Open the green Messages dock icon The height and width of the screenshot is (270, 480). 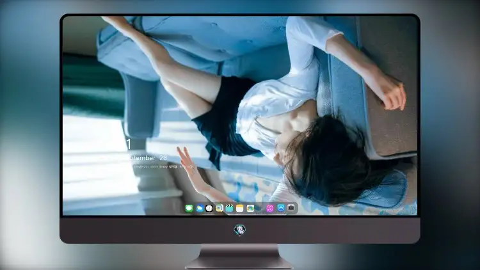(189, 209)
